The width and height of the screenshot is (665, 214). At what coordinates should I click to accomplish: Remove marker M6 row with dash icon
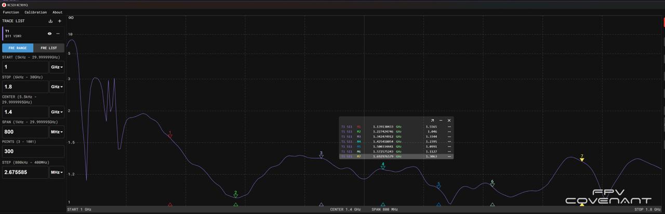449,151
